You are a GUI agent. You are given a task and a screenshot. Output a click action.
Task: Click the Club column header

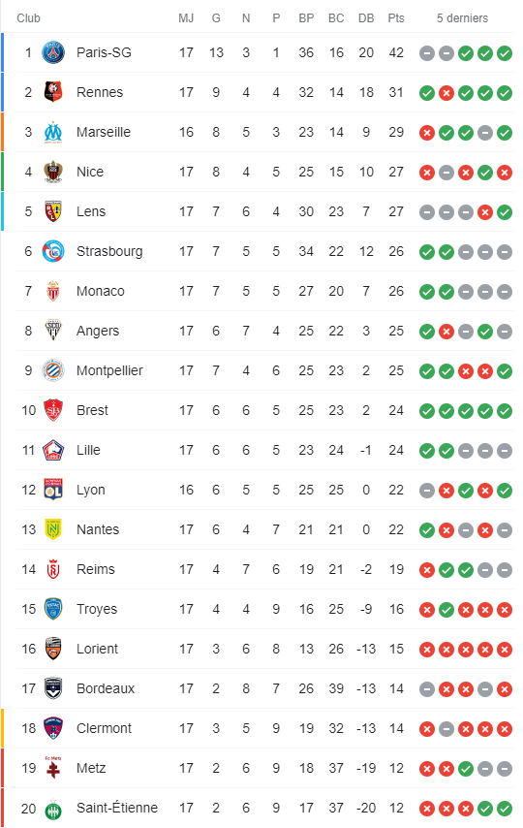(28, 18)
